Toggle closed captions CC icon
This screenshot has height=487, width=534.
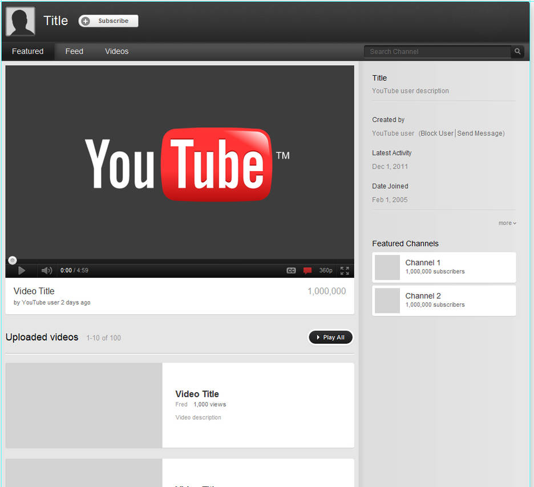pyautogui.click(x=291, y=270)
